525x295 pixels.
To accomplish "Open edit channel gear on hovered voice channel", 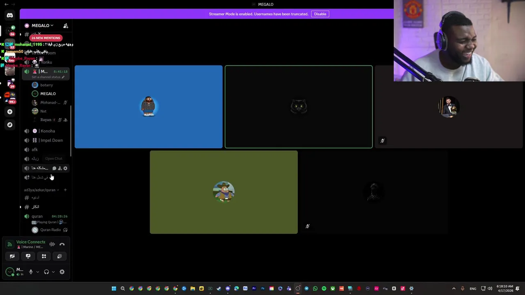I will pyautogui.click(x=65, y=168).
